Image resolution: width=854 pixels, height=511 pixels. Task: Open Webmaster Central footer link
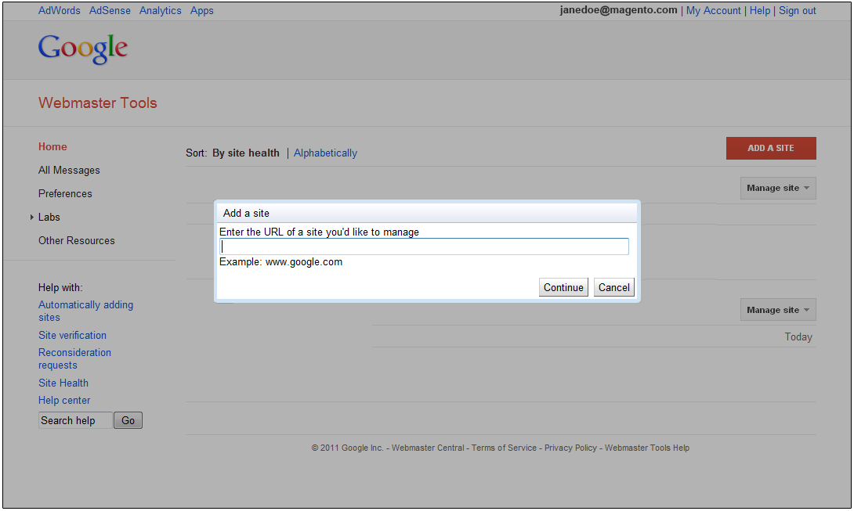(x=428, y=448)
